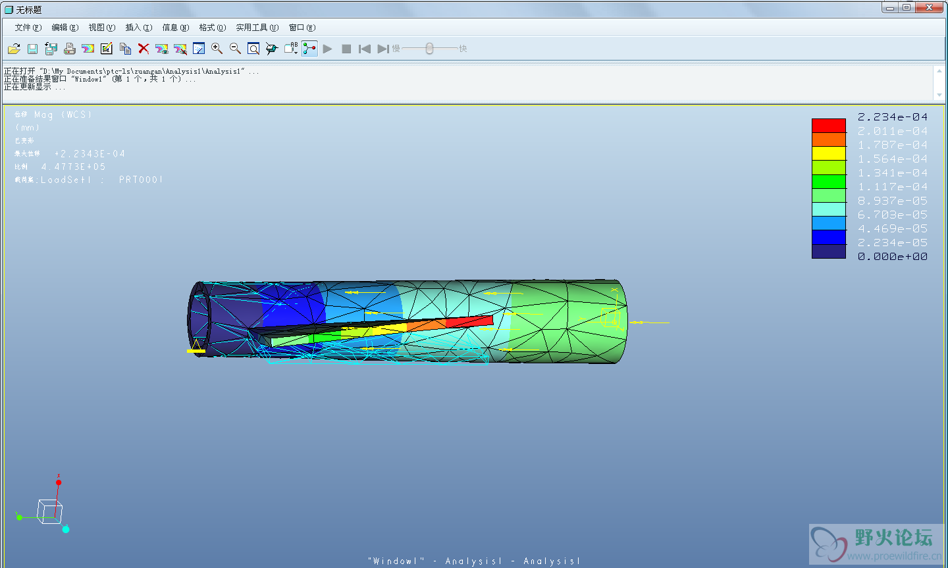Click the red legend color swatch
The width and height of the screenshot is (948, 568).
point(829,126)
